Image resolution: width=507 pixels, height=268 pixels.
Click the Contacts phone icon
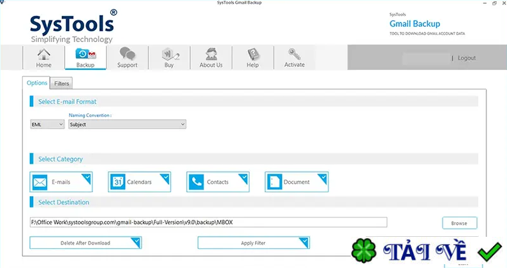[196, 182]
